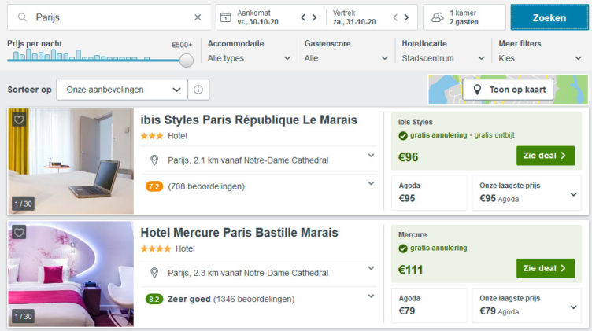Open the Meer filters dropdown
592x331 pixels.
(539, 58)
